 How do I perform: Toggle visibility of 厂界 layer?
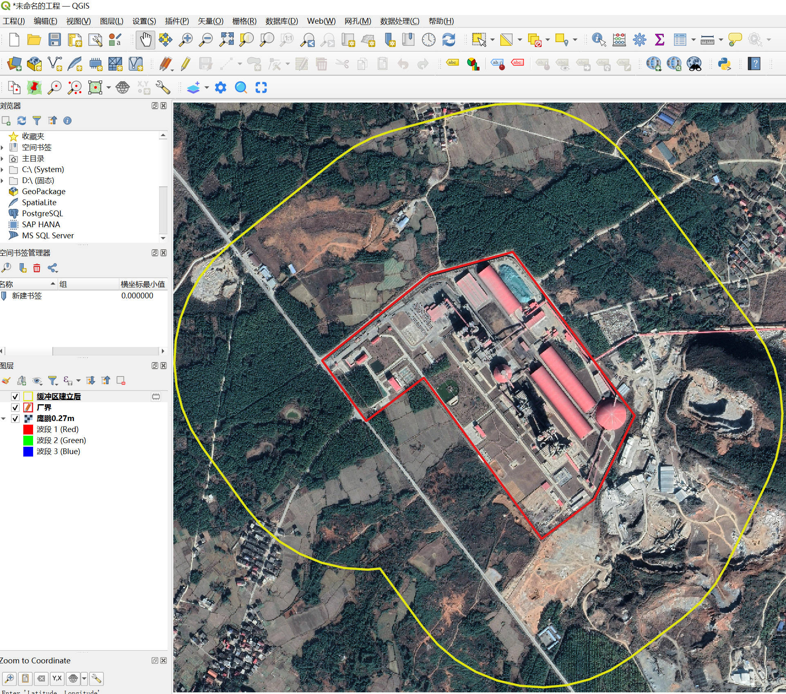click(x=15, y=407)
